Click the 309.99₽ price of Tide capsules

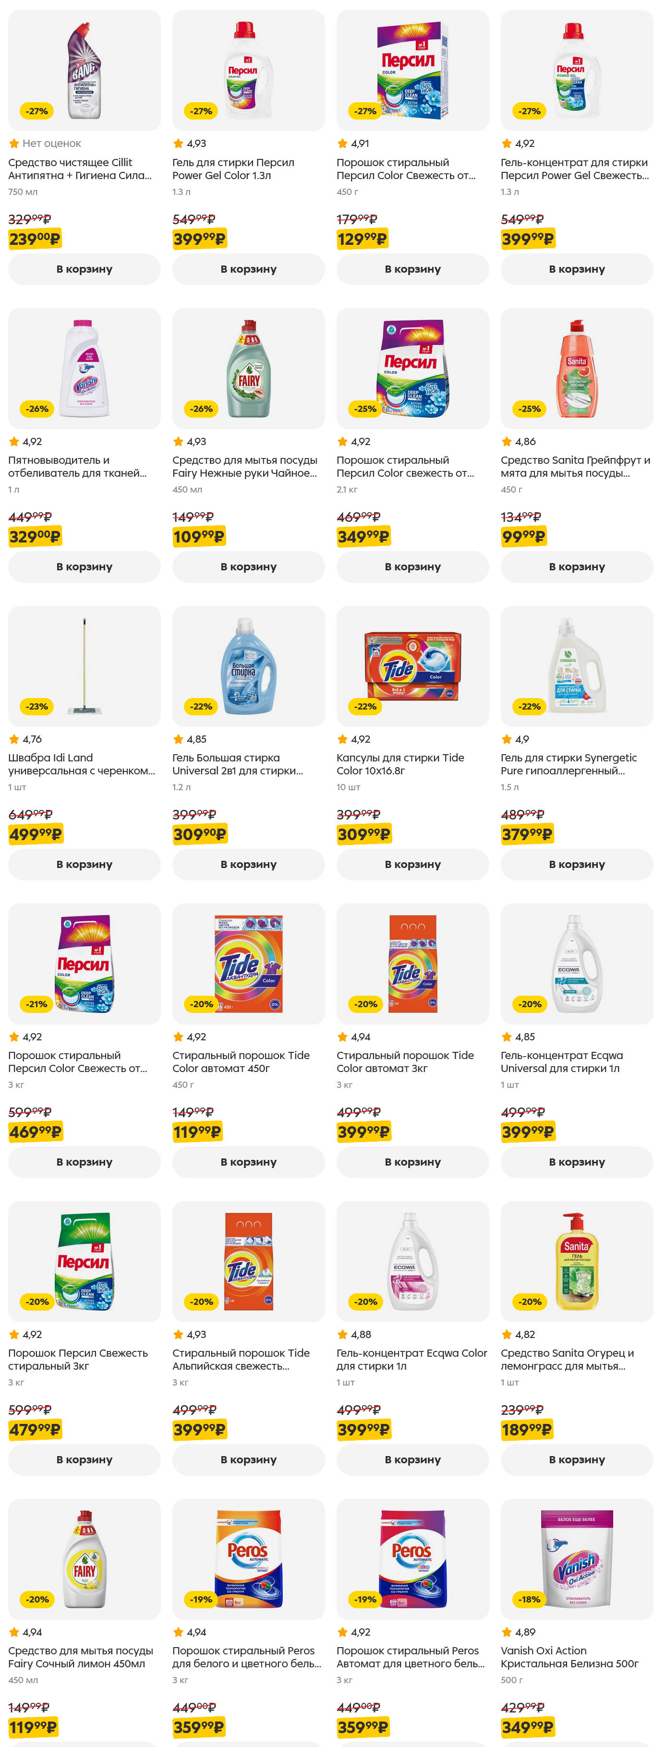[x=363, y=834]
